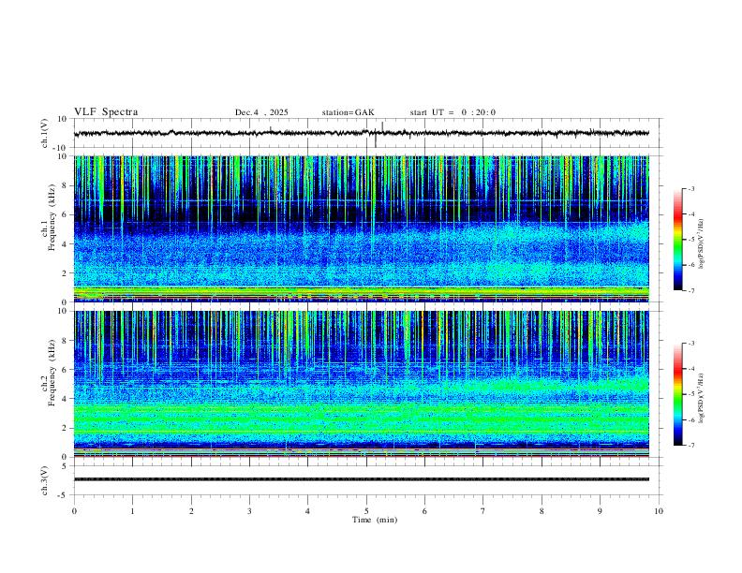Viewport: 742px width, 573px height.
Task: Click the '-5' tick on ch.3(V) axis
Action: click(x=64, y=495)
